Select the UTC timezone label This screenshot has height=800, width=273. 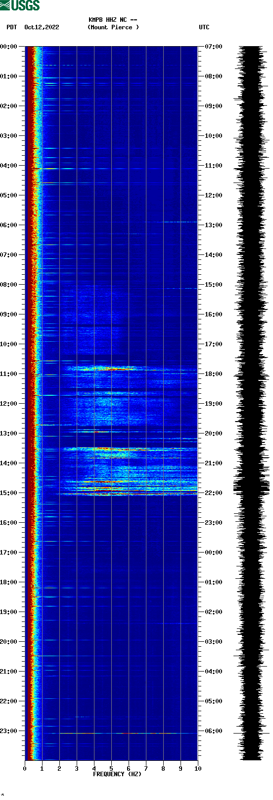click(x=204, y=27)
